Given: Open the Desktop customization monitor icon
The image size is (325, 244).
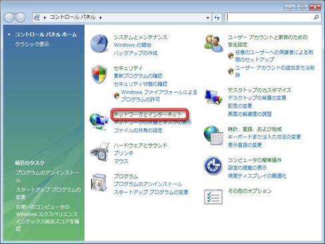Looking at the screenshot, I should coord(213,97).
